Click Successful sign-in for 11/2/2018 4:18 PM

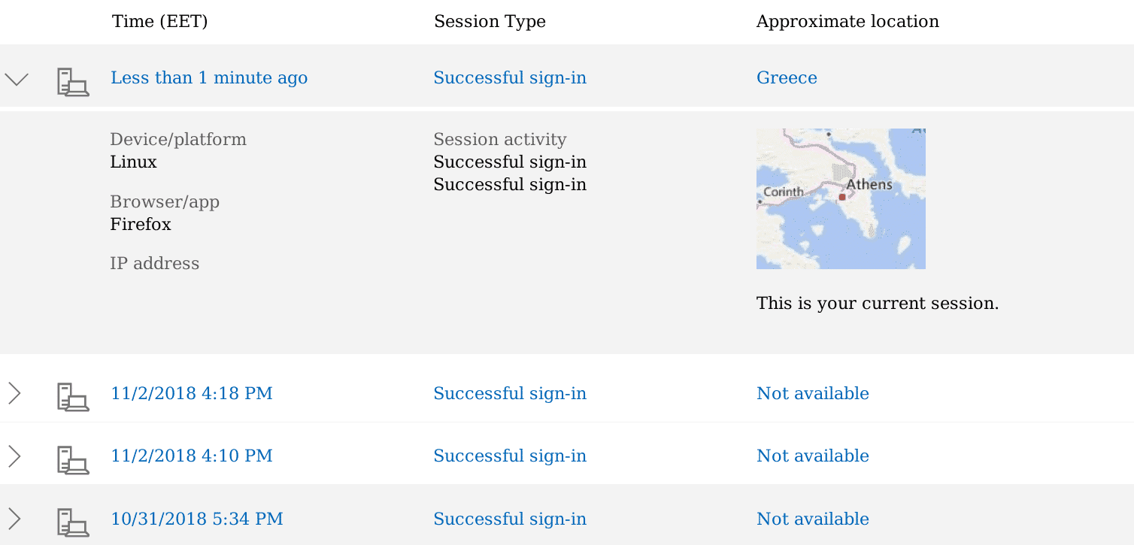tap(510, 393)
